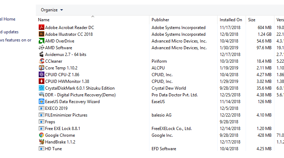Select the Core Temp 1.10.2 entry
The width and height of the screenshot is (284, 158).
point(61,68)
